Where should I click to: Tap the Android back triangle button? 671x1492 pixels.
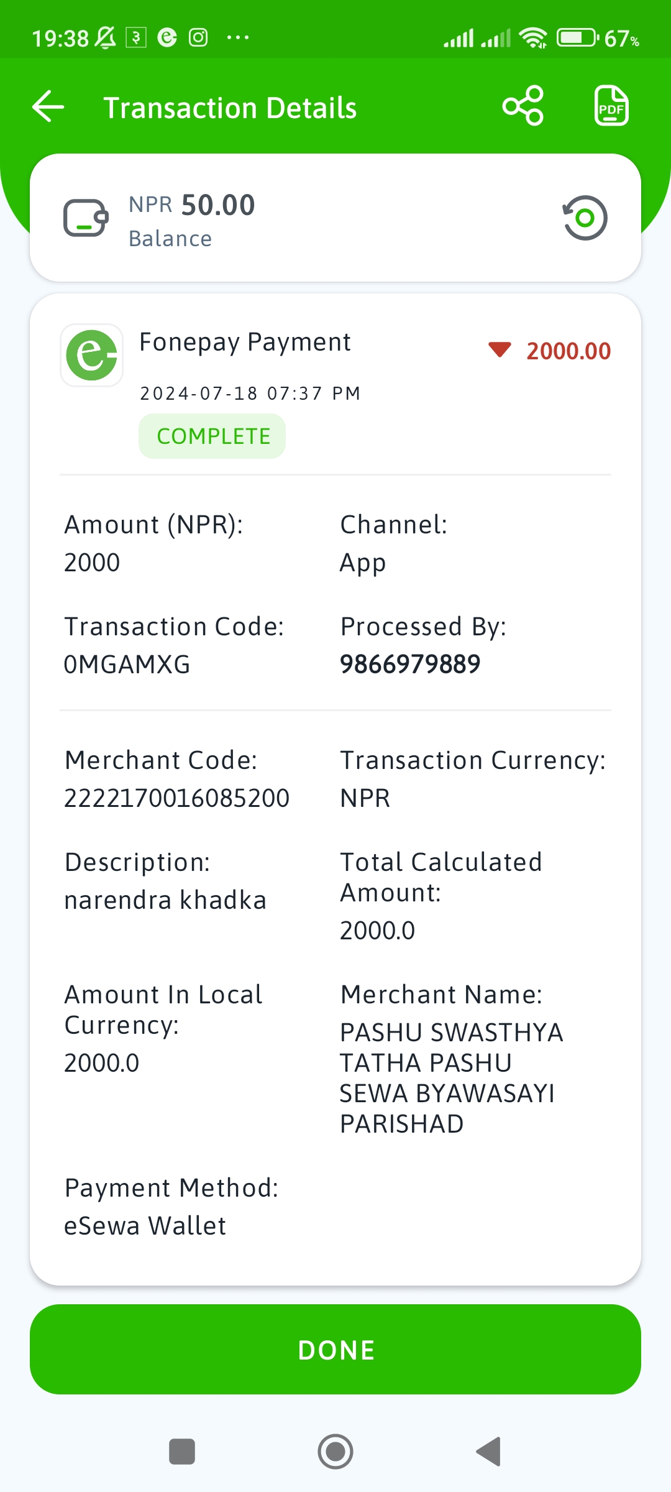(488, 1452)
